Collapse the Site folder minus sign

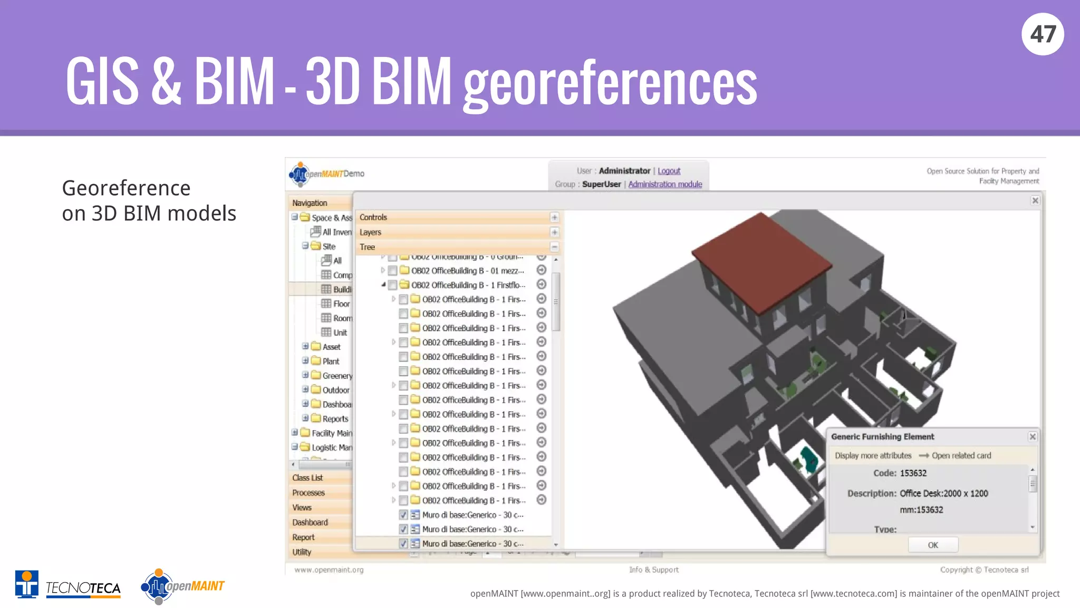[305, 246]
